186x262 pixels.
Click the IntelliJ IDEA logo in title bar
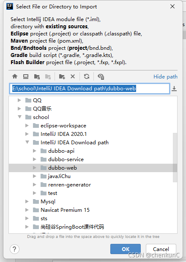(x=10, y=6)
